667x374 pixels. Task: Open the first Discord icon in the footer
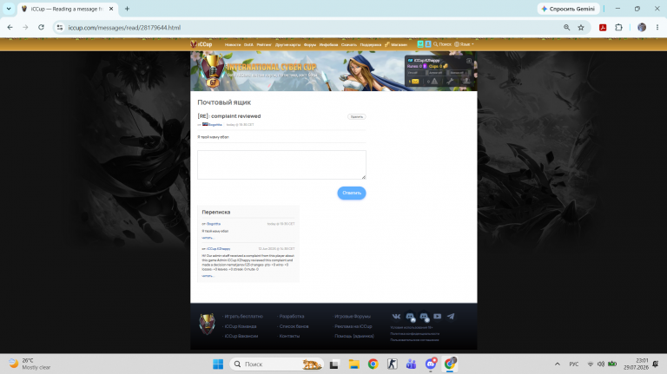[x=410, y=317]
